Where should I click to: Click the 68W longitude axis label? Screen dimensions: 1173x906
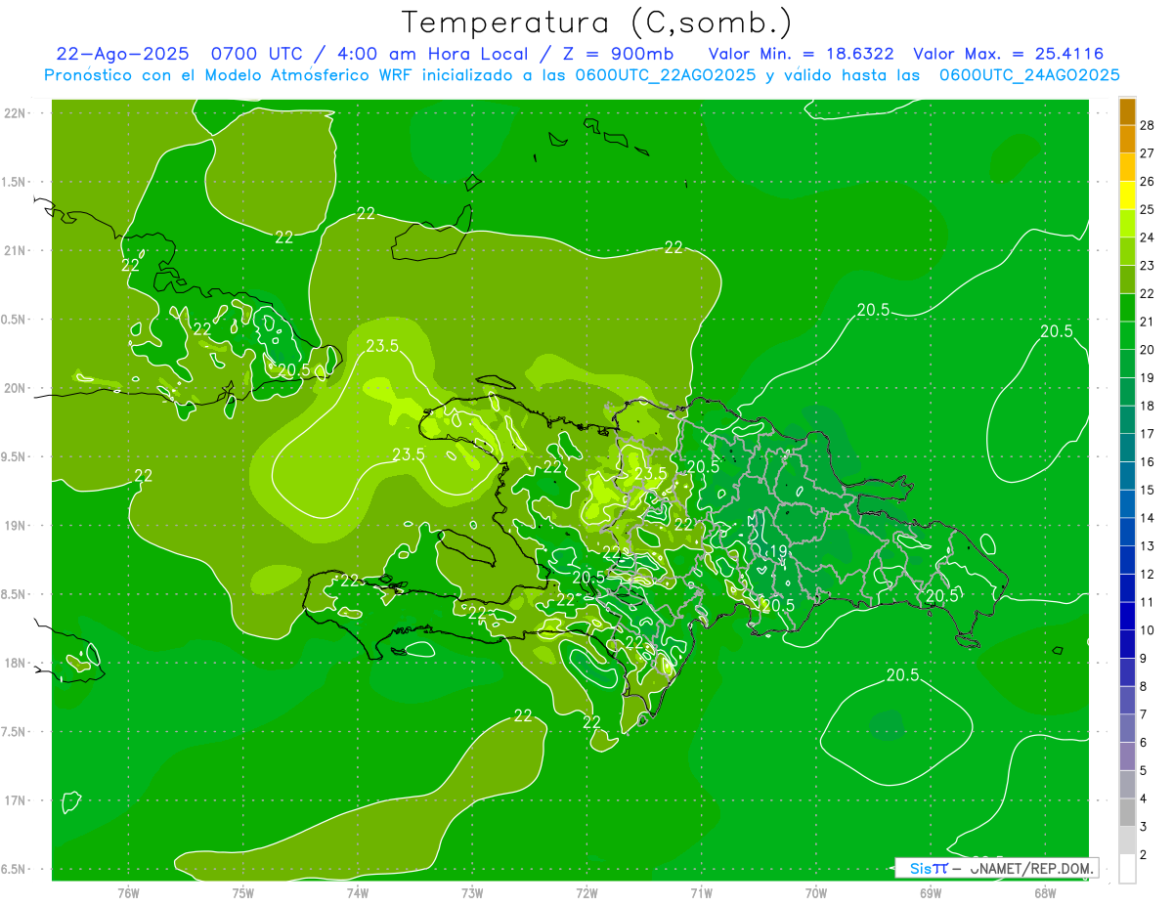pyautogui.click(x=1045, y=893)
